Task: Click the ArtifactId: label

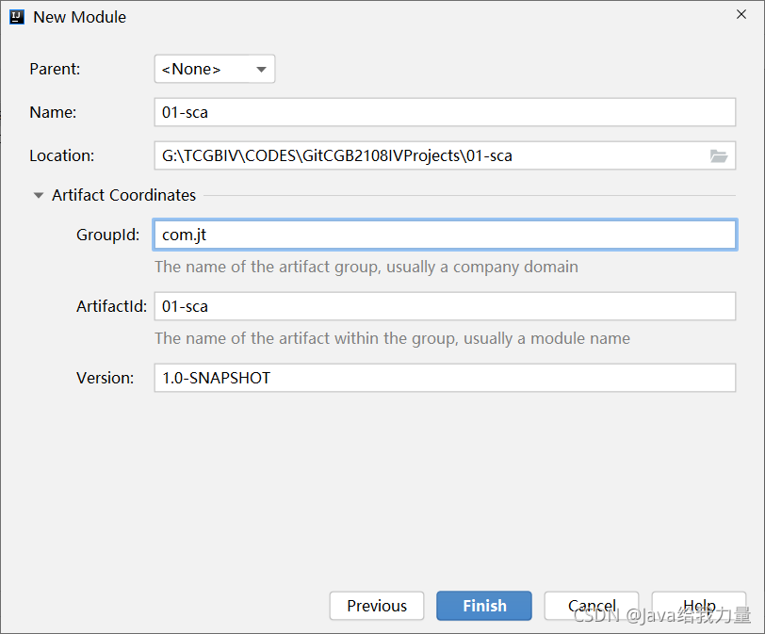Action: (x=111, y=306)
